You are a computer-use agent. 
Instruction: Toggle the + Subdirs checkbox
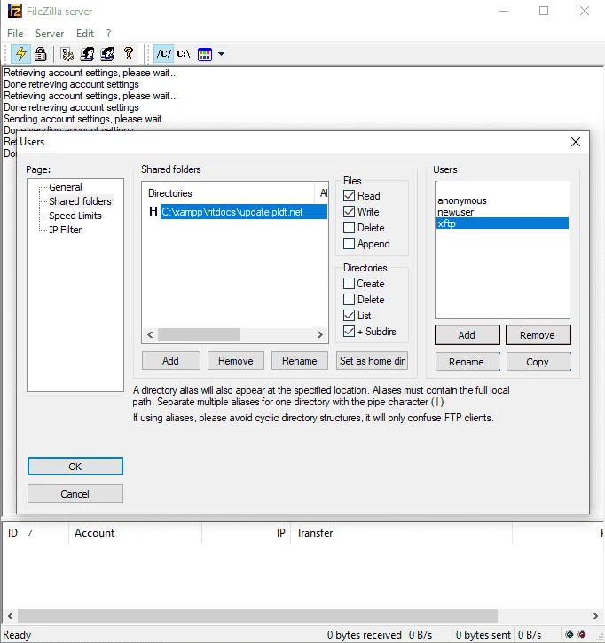[349, 332]
